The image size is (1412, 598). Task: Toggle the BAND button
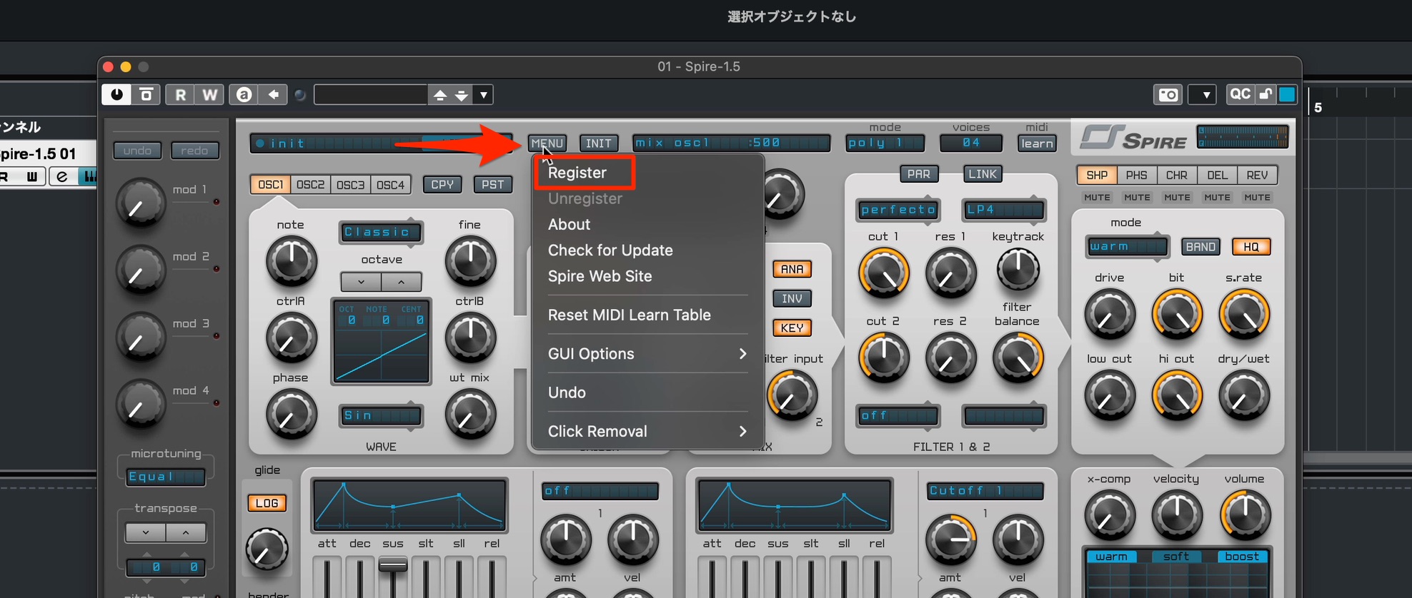pos(1200,247)
